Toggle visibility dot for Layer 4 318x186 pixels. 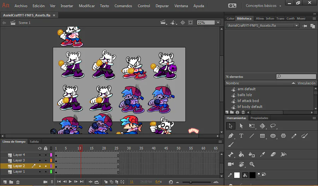pos(40,155)
